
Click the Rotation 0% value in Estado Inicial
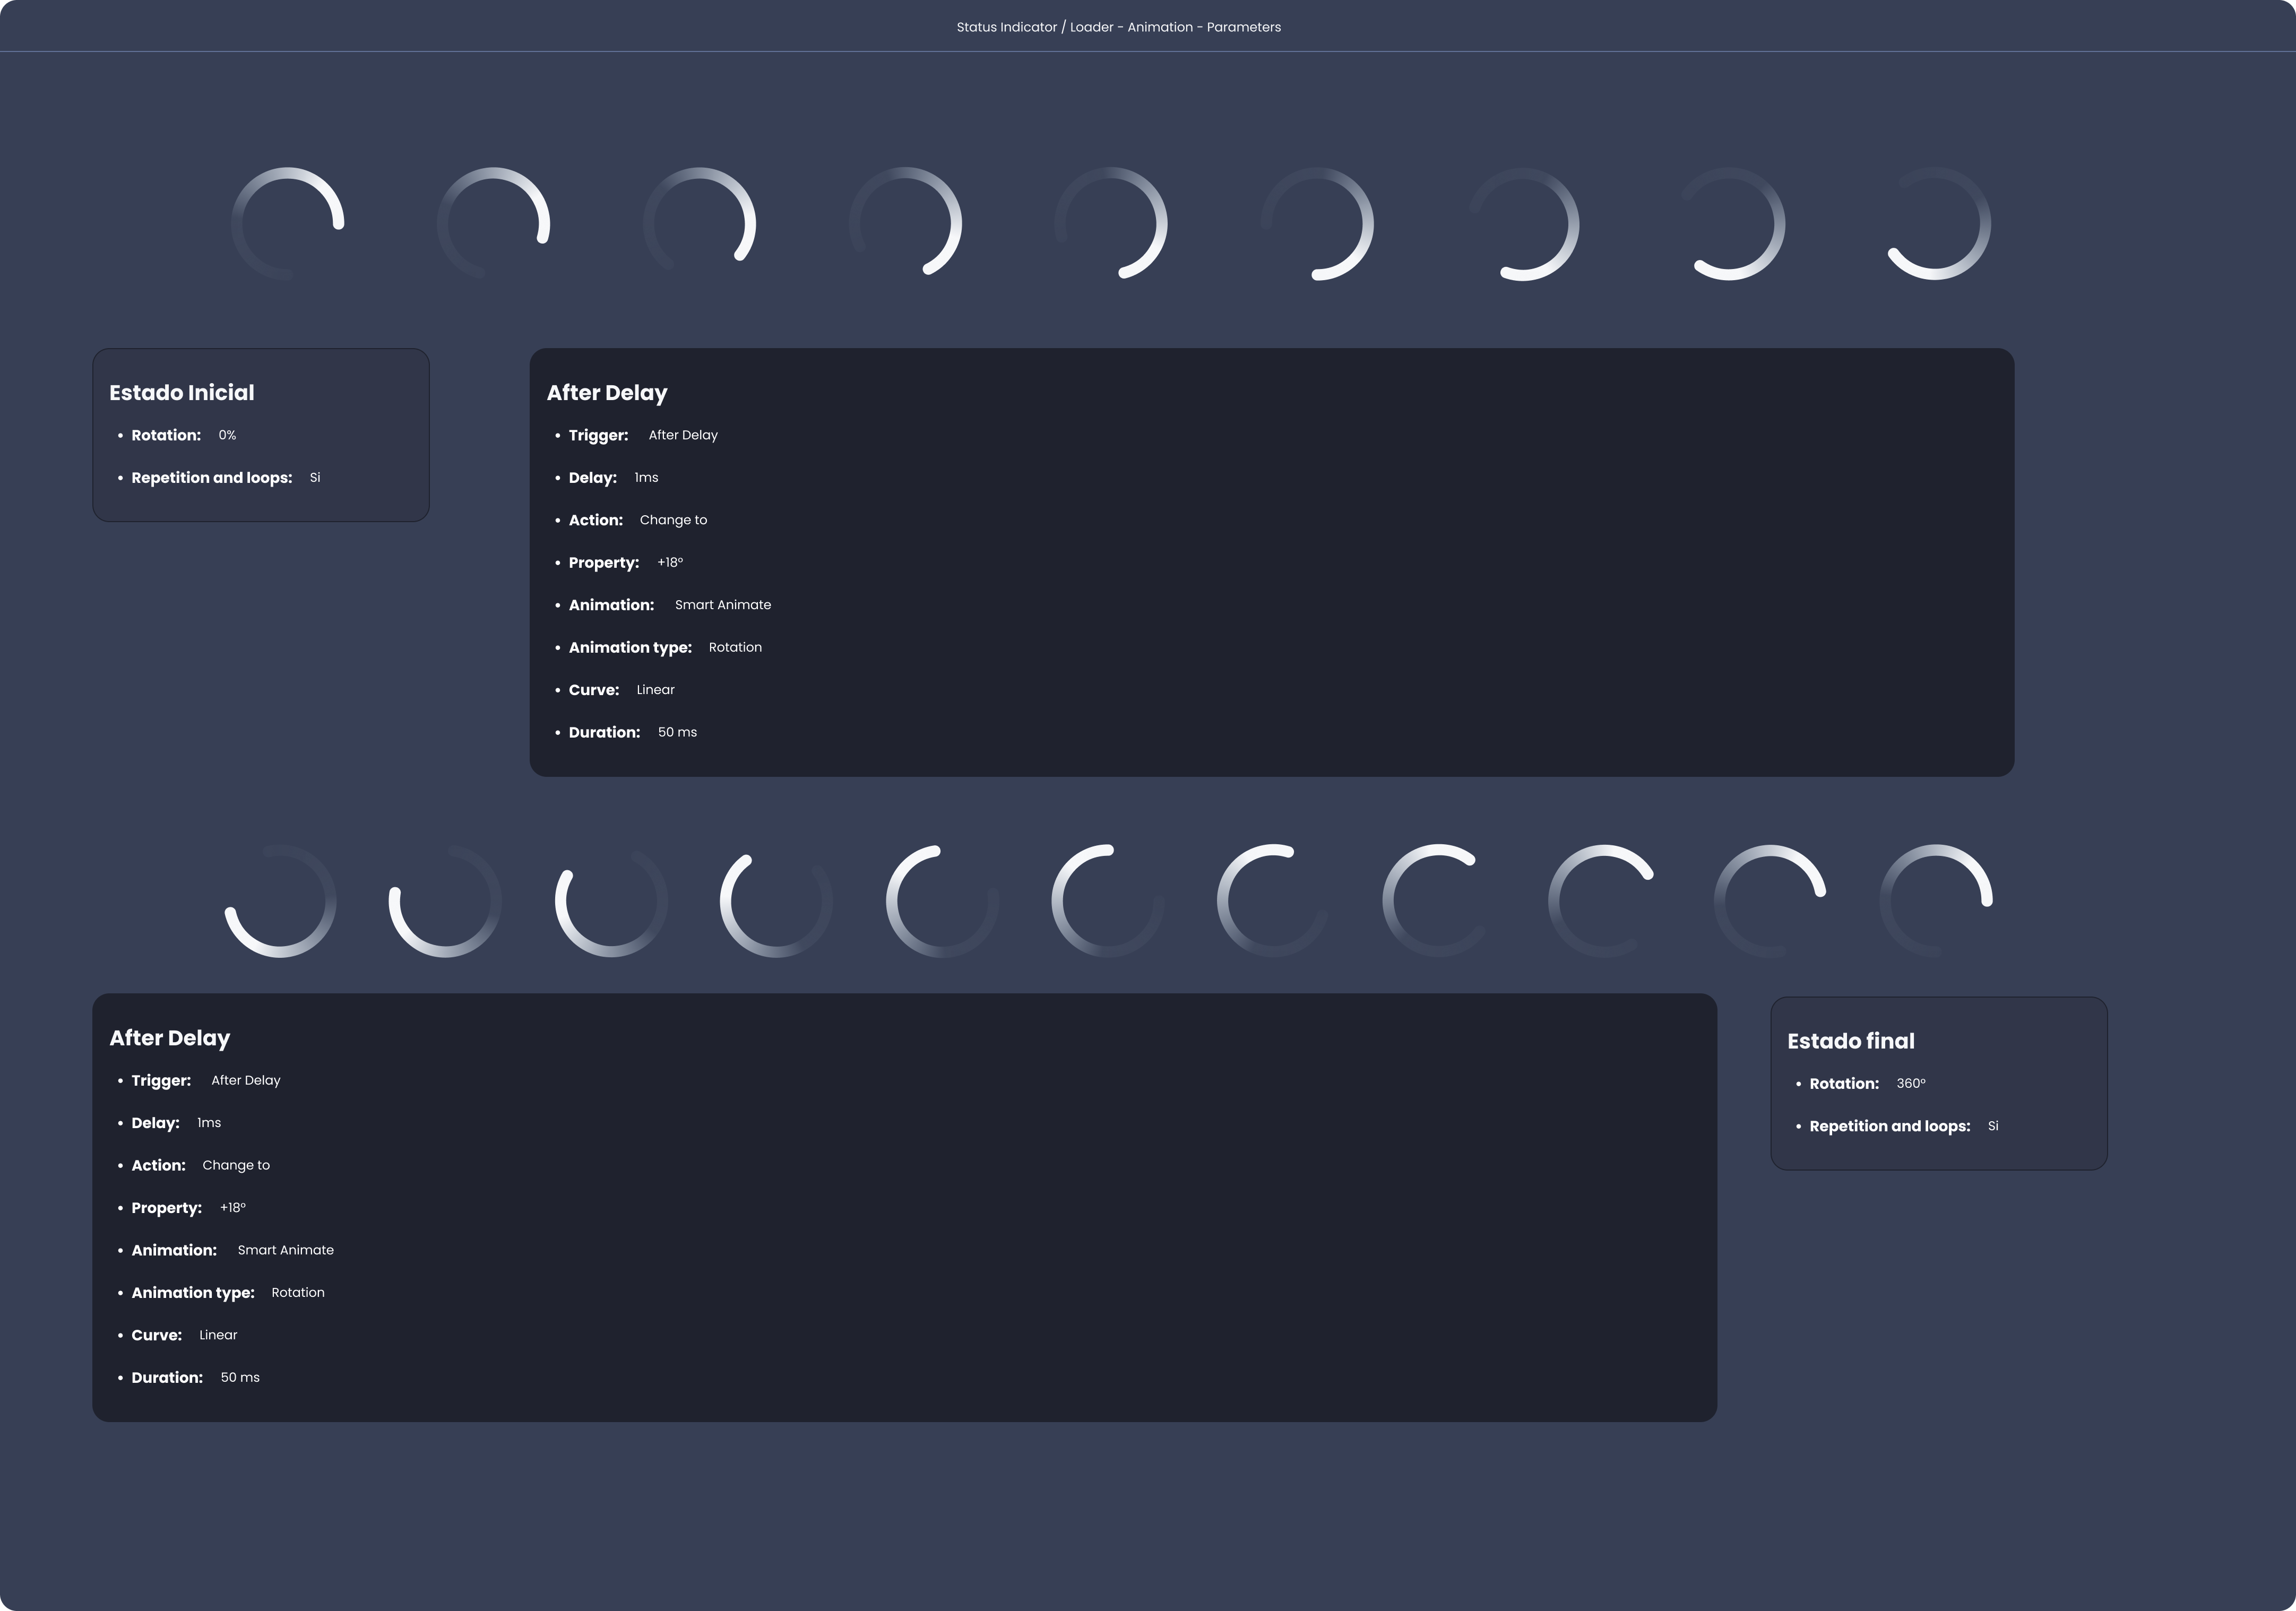[x=227, y=435]
